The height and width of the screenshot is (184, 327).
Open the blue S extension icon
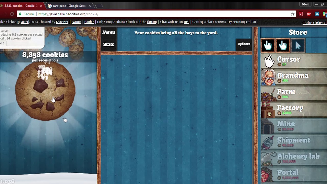coord(317,14)
